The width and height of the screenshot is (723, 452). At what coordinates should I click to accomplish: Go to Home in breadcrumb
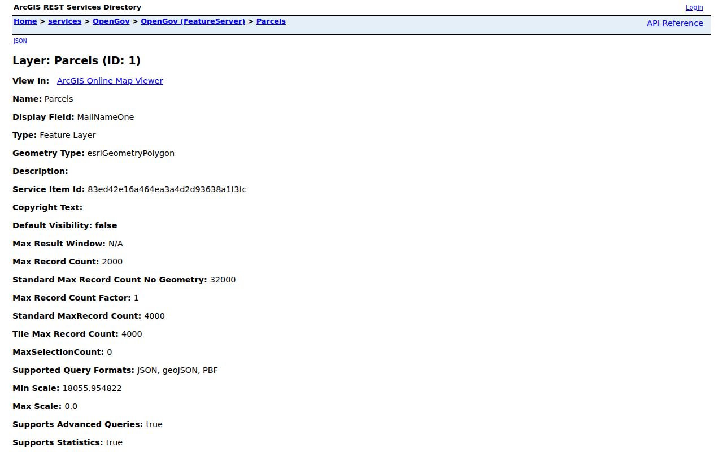pos(25,21)
